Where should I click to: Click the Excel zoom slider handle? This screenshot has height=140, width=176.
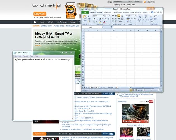(151, 90)
